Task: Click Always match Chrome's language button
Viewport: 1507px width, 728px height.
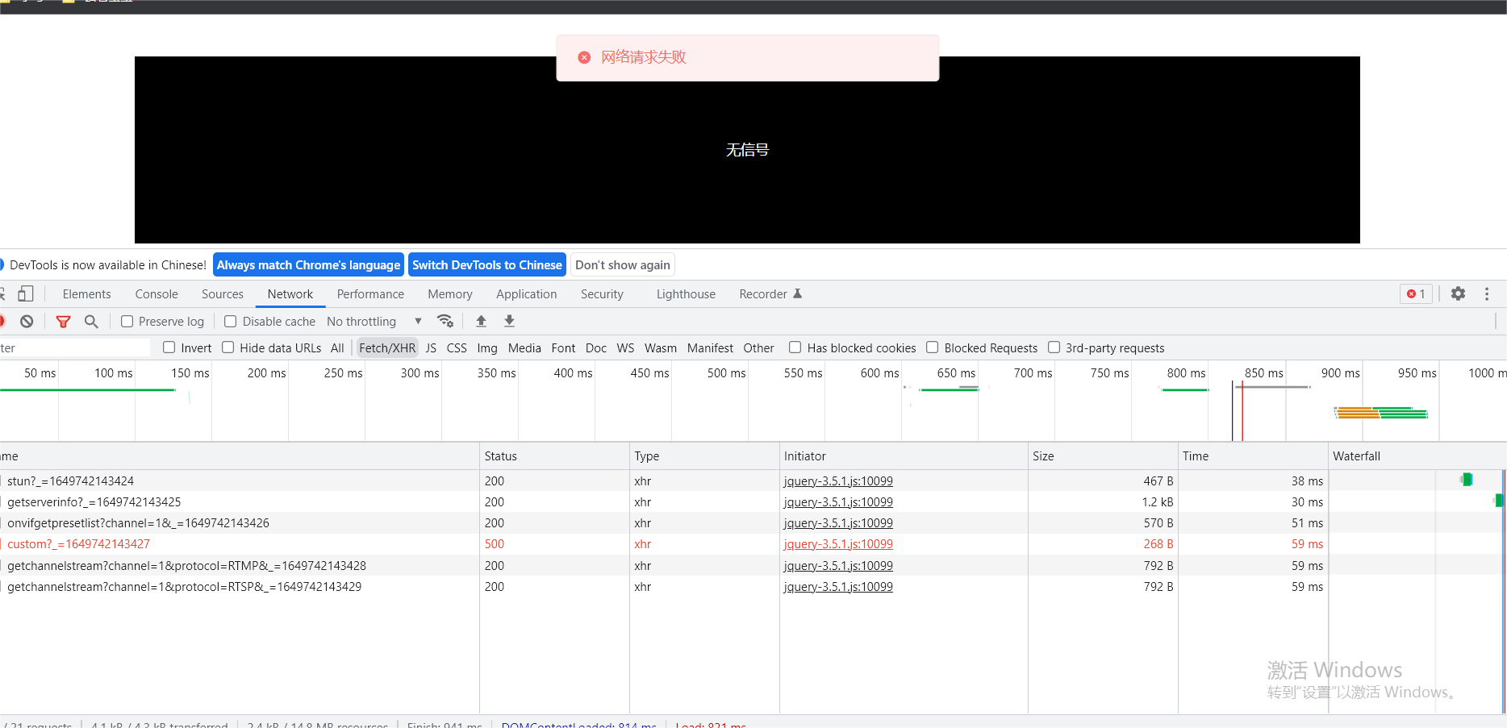Action: (x=308, y=264)
